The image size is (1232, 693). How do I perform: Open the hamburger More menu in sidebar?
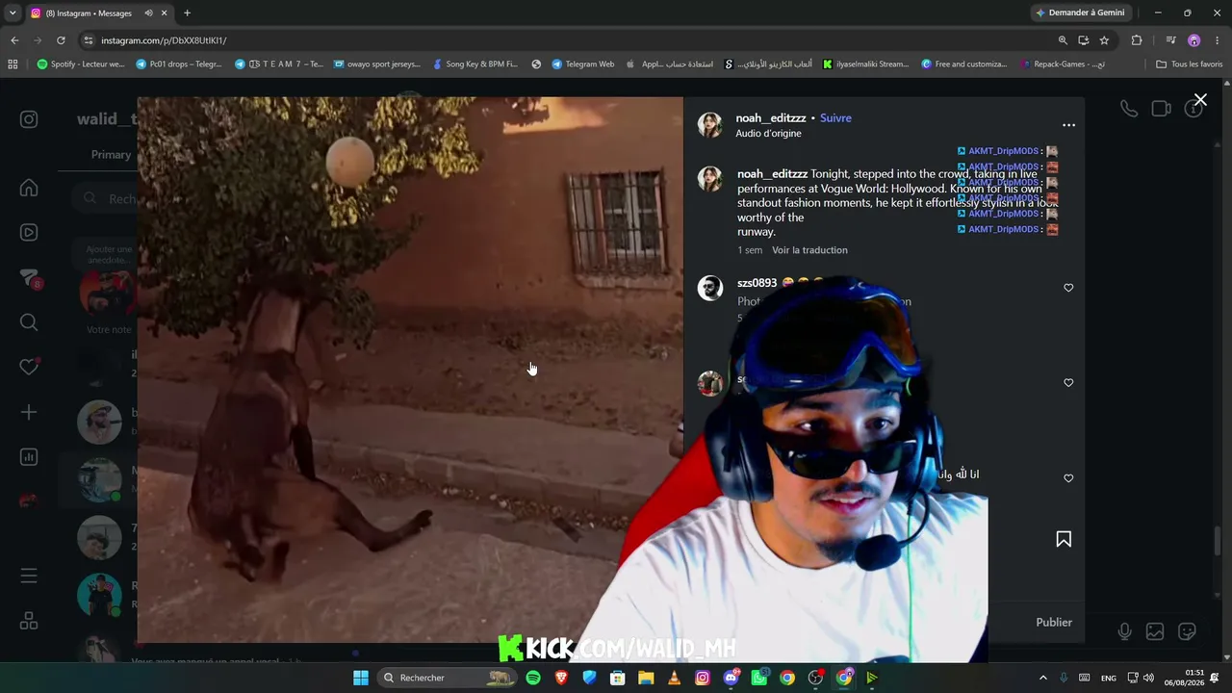click(x=29, y=576)
